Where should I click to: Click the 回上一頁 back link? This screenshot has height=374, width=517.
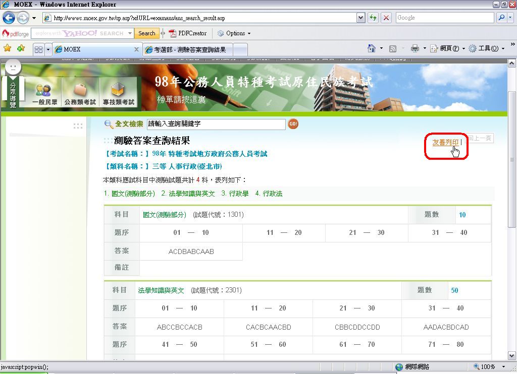tap(480, 138)
